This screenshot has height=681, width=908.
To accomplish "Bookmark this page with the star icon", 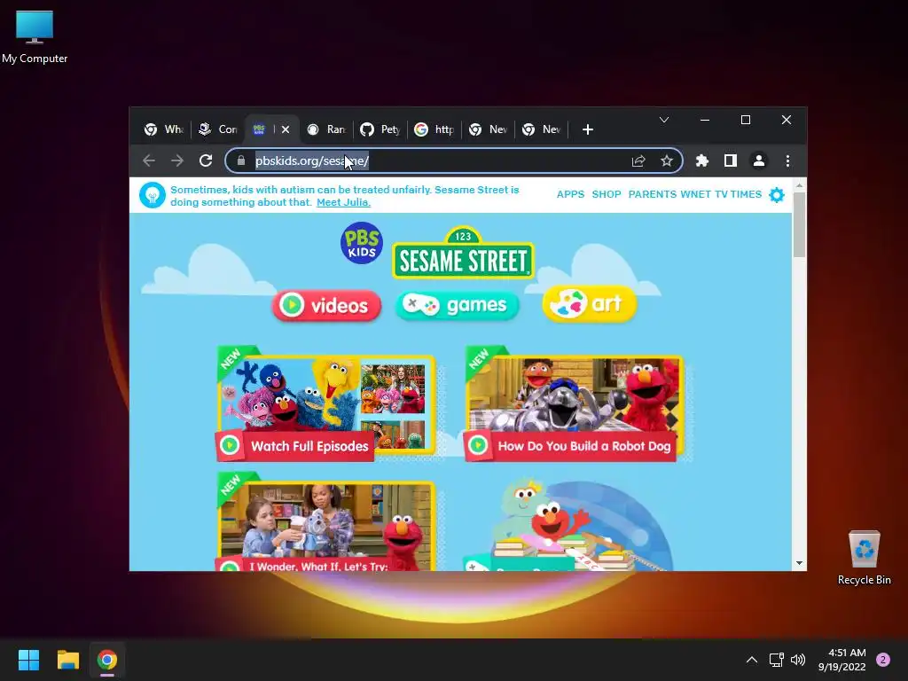I will (667, 161).
